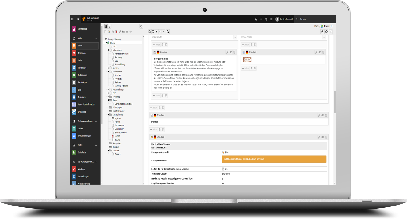
Task: Edit the Trenner content element with pencil
Action: point(319,115)
